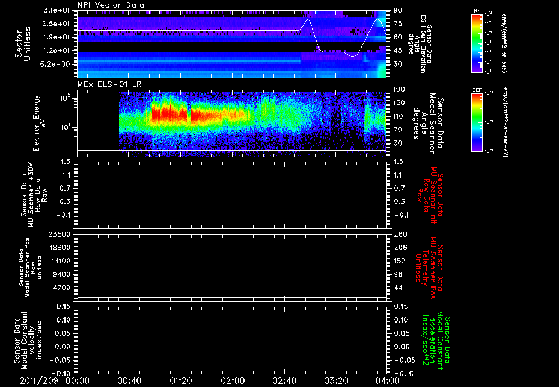Click the 04:00 time axis label

point(388,381)
